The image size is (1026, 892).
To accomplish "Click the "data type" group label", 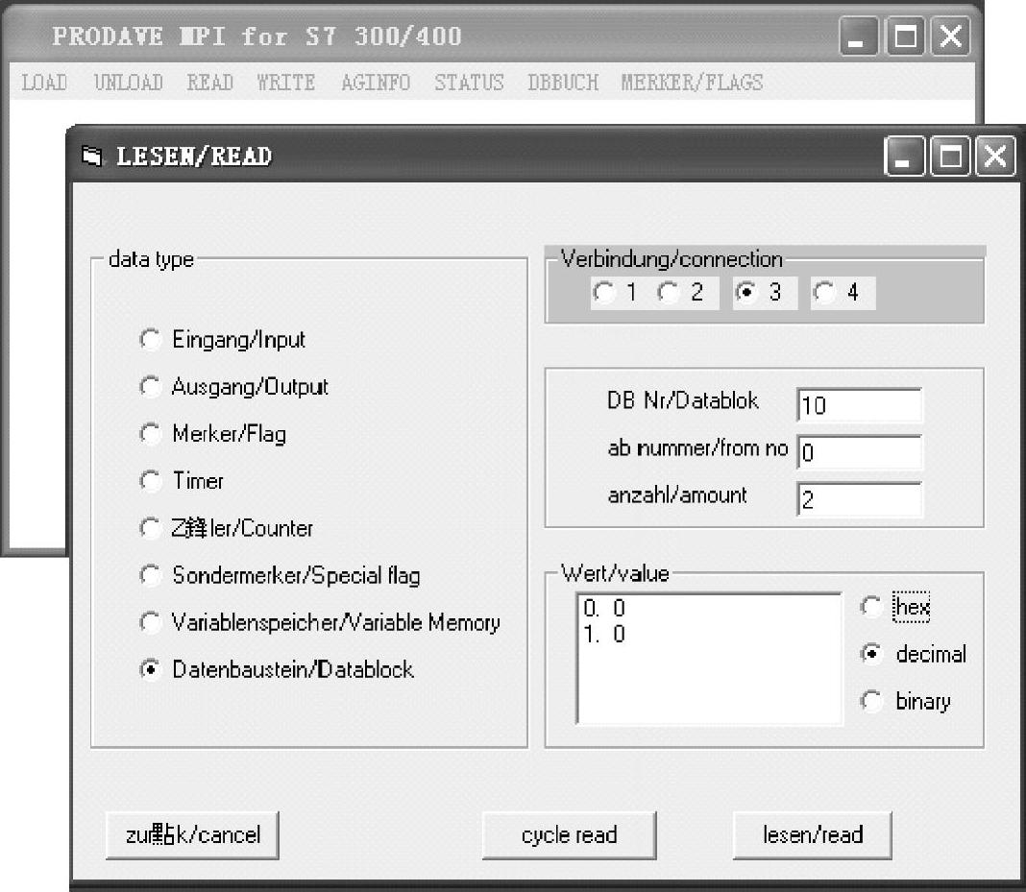I will pyautogui.click(x=151, y=259).
